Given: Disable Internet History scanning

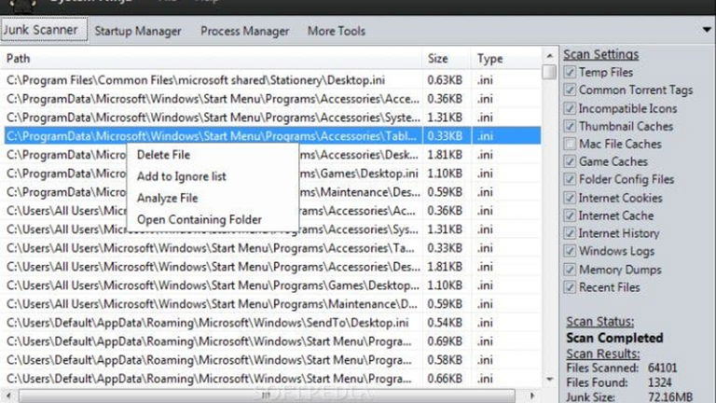Looking at the screenshot, I should 570,233.
